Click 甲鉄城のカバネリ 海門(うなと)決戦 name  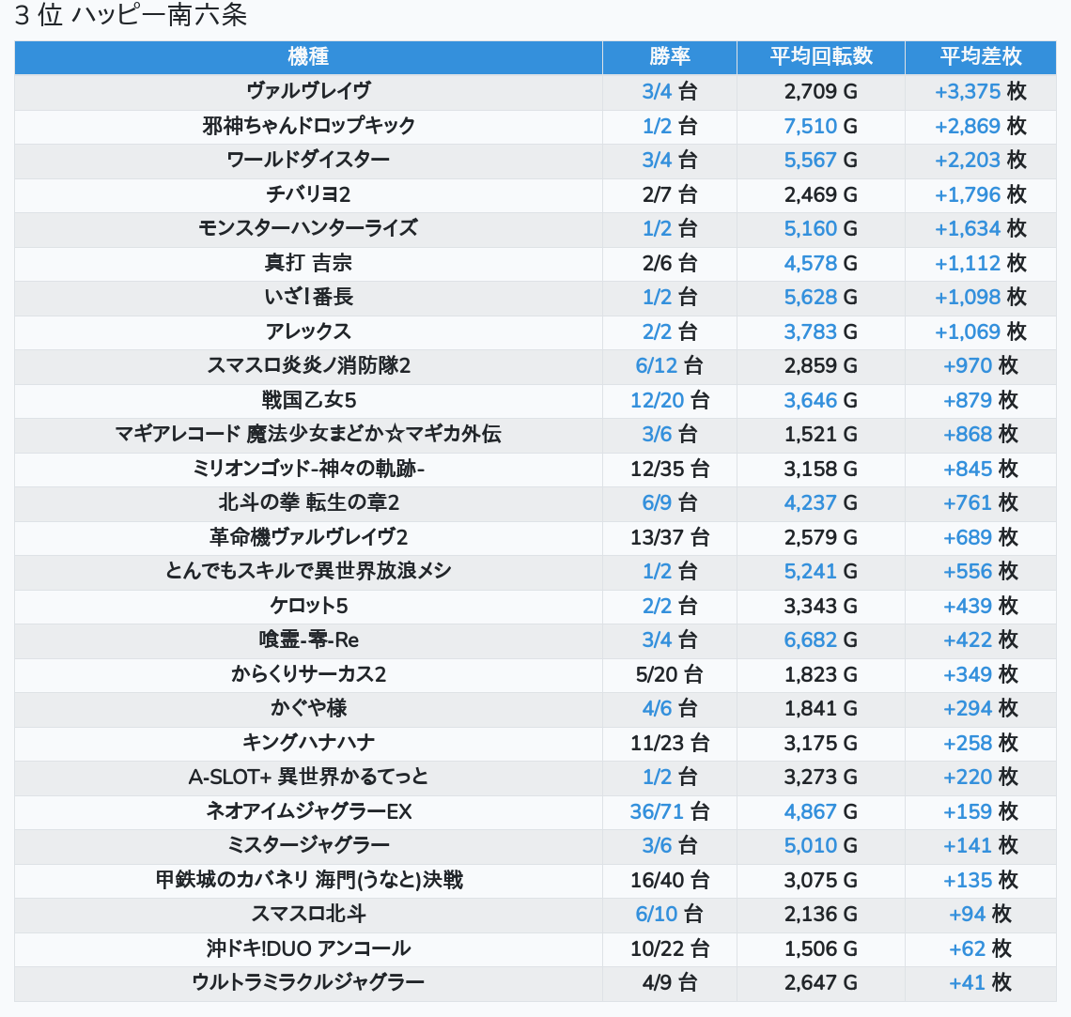coord(308,880)
